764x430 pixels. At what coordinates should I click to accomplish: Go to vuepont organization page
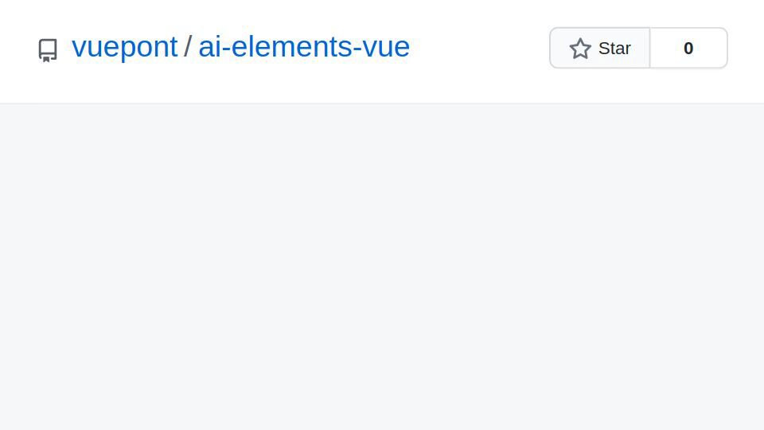tap(124, 47)
